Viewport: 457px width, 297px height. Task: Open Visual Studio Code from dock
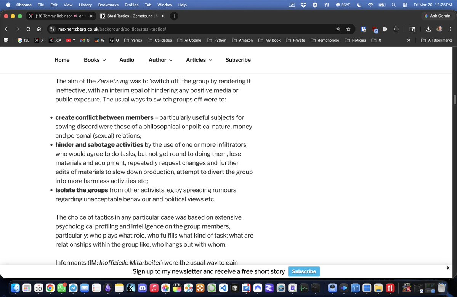point(223,288)
